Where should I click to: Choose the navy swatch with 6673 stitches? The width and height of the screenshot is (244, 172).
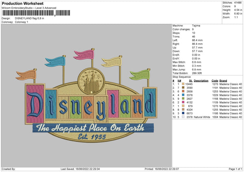coord(183,113)
